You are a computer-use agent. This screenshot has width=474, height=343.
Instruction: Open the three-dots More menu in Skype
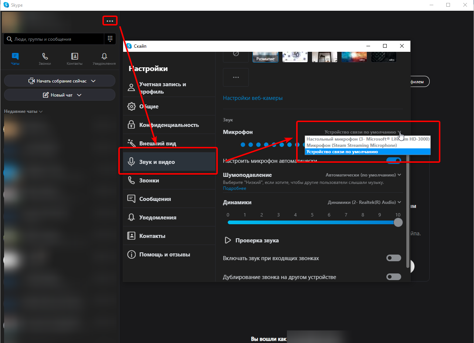point(110,21)
